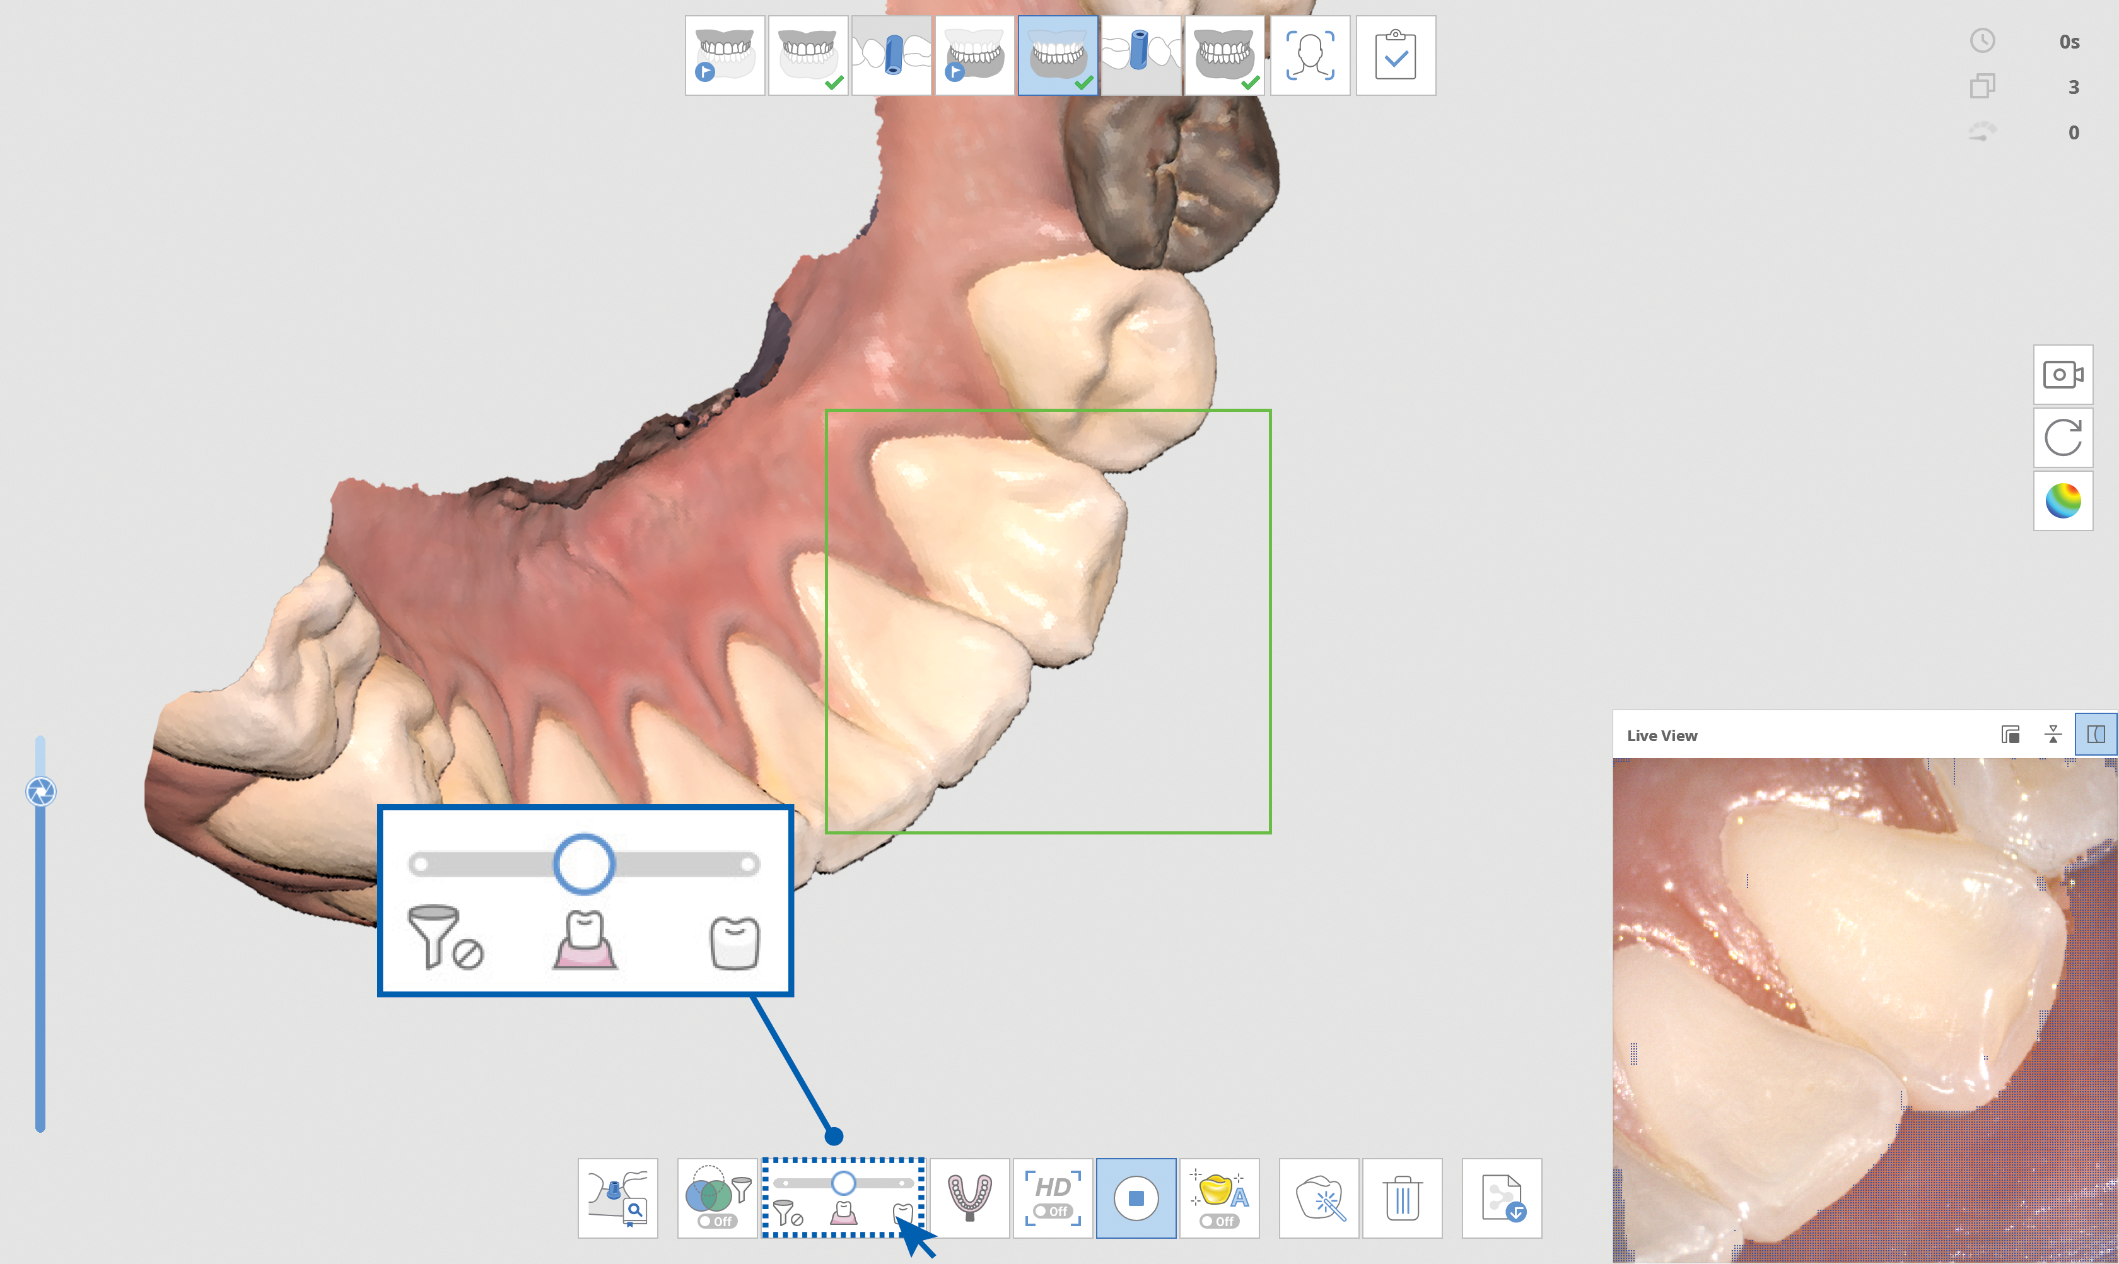Image resolution: width=2119 pixels, height=1264 pixels.
Task: Click the export/share data file icon
Action: click(1502, 1198)
